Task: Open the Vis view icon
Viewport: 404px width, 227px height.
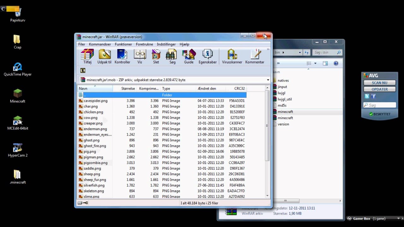Action: (x=140, y=57)
